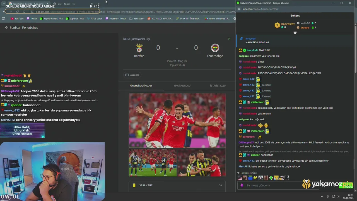Click the Benfica team crest
Screen dimensions: 357x201
tap(139, 48)
